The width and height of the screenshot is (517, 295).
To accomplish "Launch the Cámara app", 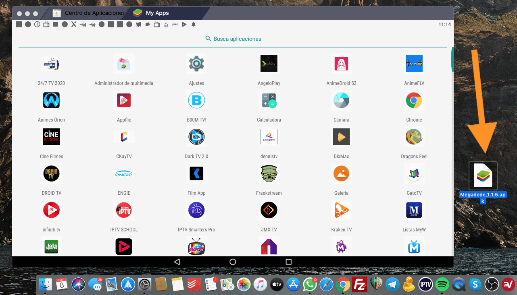I will [x=341, y=101].
